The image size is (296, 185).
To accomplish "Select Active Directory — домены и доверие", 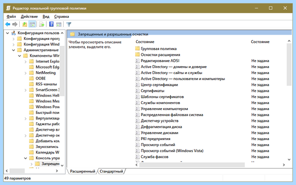I will click(174, 67).
